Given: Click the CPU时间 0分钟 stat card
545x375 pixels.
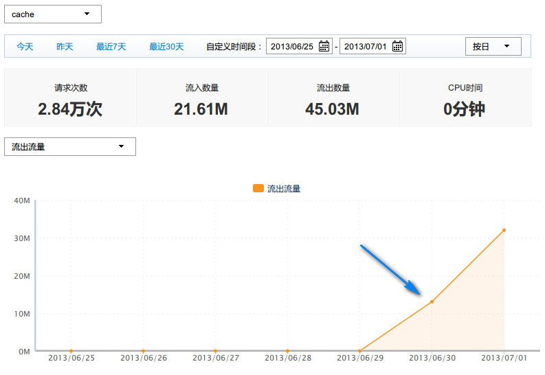Looking at the screenshot, I should [465, 98].
